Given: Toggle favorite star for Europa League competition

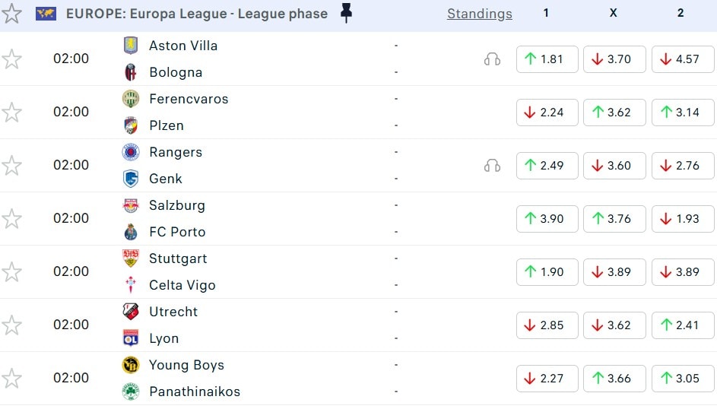Looking at the screenshot, I should point(11,13).
